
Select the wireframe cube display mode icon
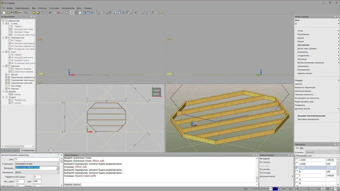click(x=72, y=13)
